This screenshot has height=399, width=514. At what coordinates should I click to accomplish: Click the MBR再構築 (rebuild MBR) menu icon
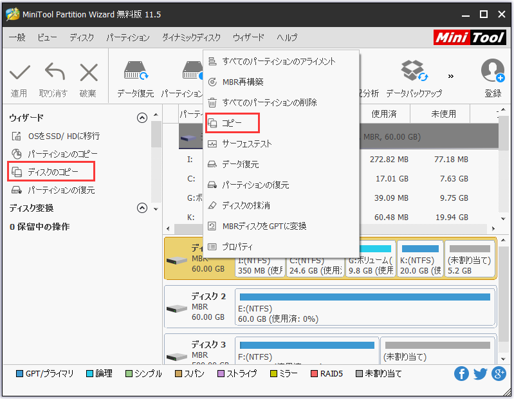click(212, 82)
